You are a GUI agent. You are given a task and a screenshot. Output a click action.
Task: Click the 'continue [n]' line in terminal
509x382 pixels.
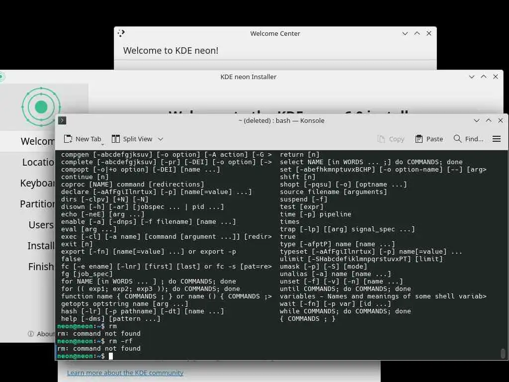pos(85,177)
